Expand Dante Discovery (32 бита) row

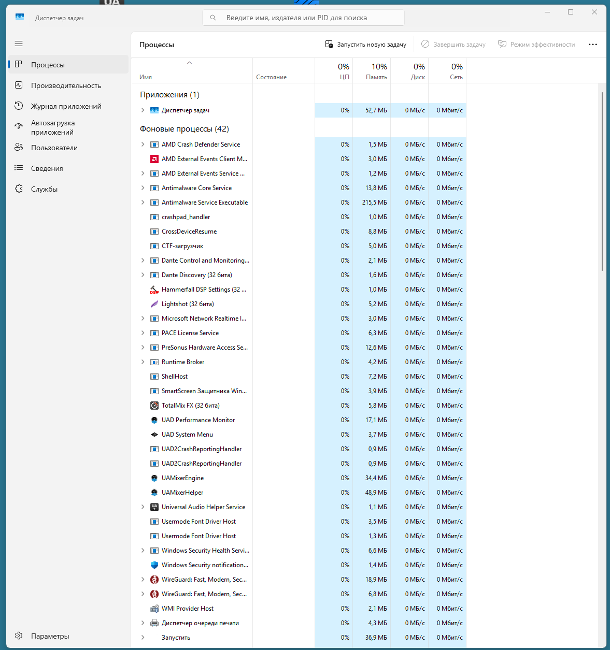[143, 275]
